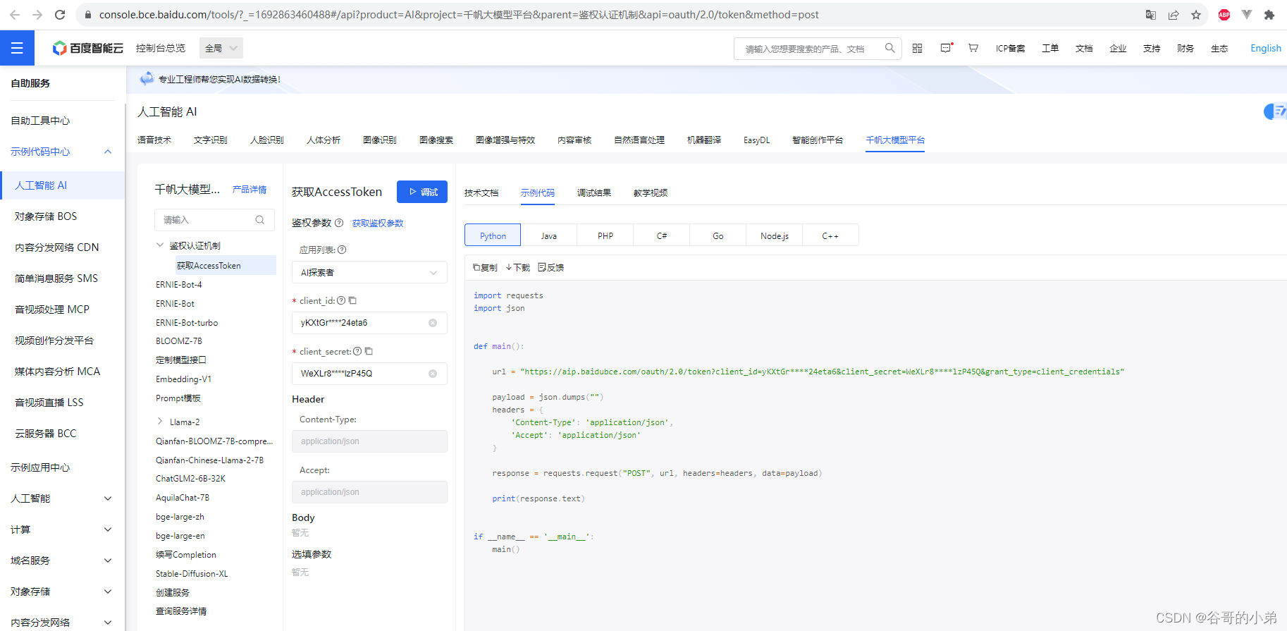Open the hamburger menu button

17,48
